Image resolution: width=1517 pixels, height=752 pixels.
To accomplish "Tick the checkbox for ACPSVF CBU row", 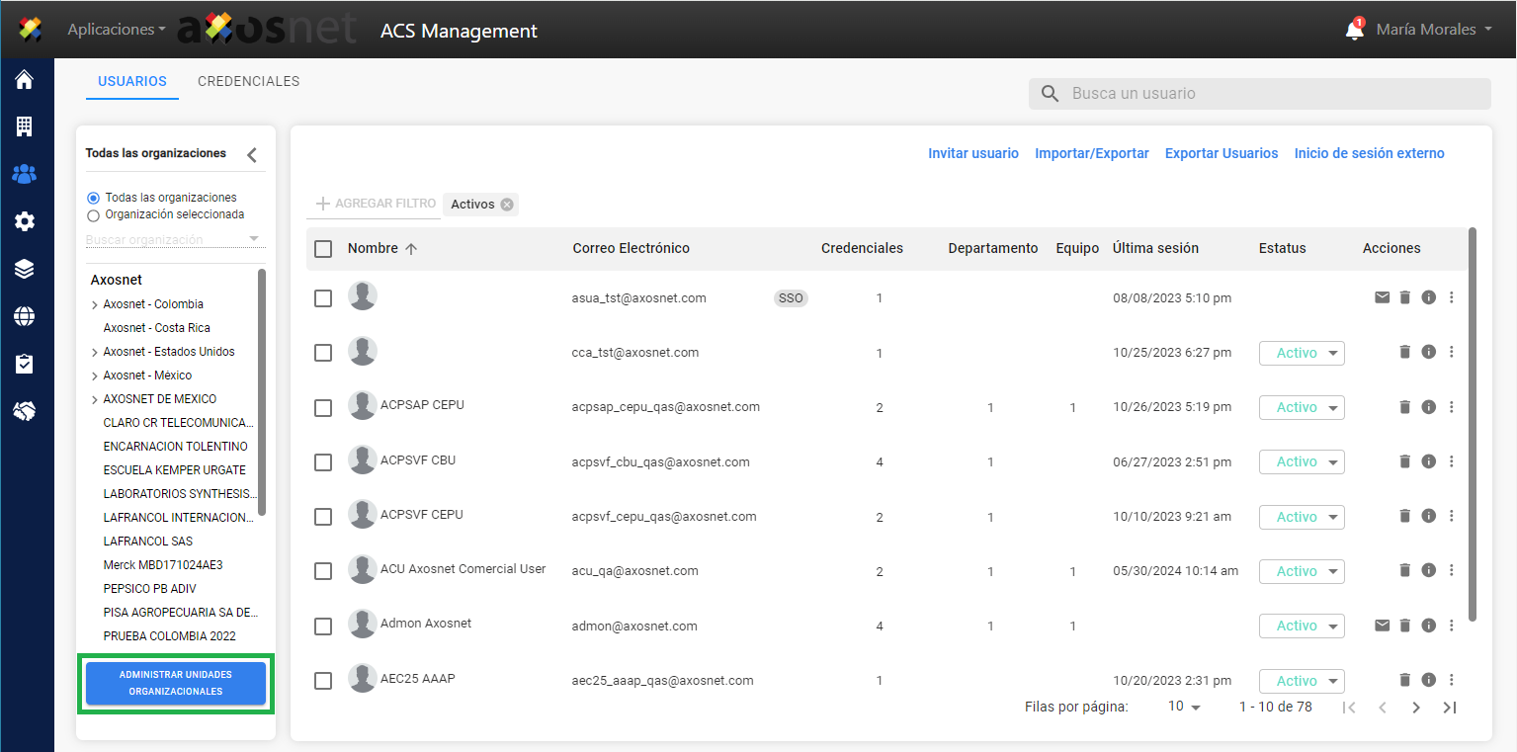I will click(323, 462).
